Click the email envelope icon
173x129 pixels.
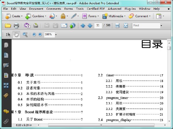(x=64, y=26)
